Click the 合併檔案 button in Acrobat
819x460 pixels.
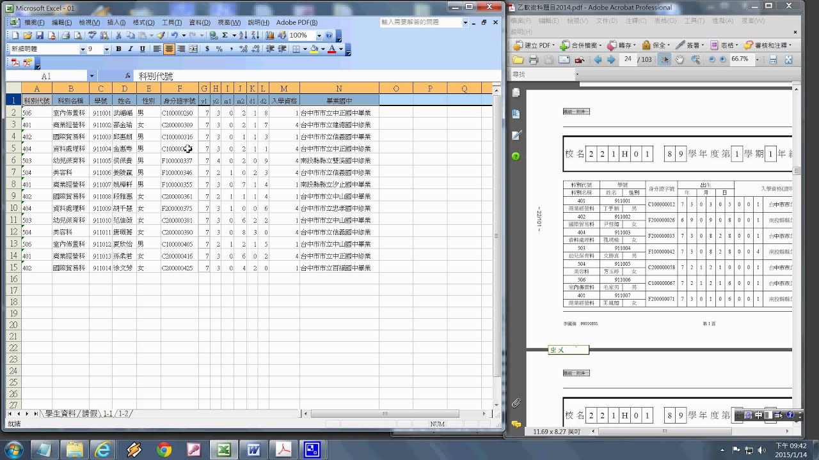click(580, 45)
